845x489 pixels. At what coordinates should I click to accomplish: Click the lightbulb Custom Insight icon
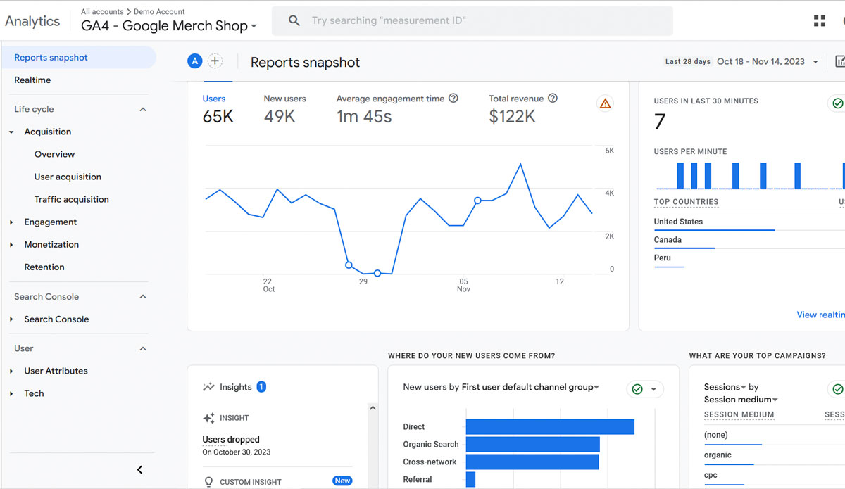(x=208, y=482)
